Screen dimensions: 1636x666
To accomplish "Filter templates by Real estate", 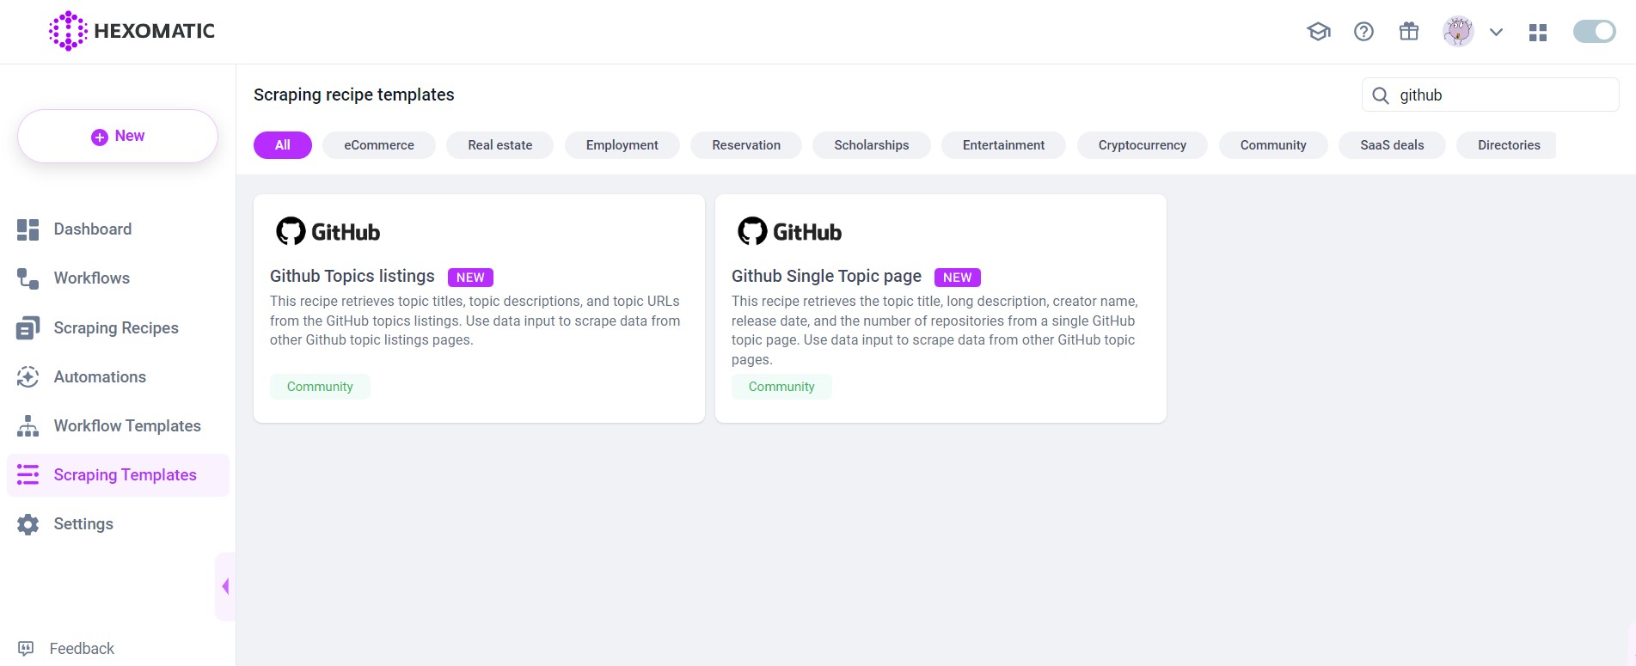I will [x=500, y=145].
